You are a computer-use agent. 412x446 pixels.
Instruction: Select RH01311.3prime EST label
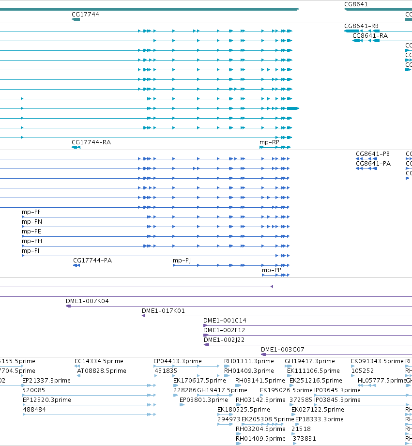[x=249, y=361]
